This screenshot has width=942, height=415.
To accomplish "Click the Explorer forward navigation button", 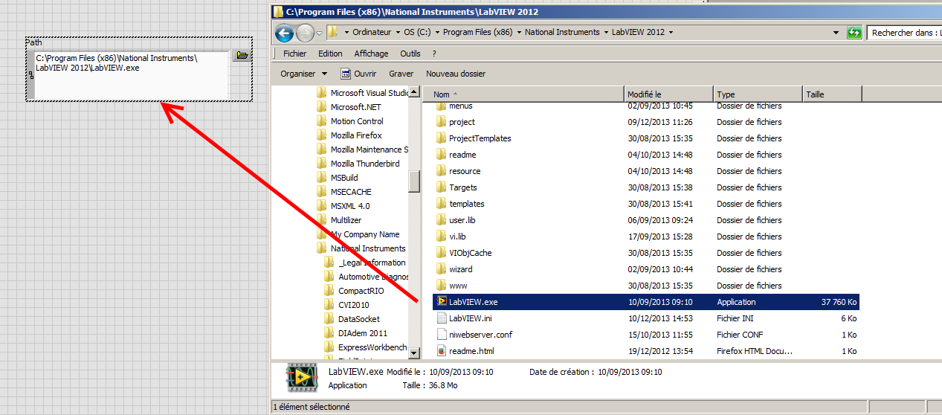I will tap(305, 33).
